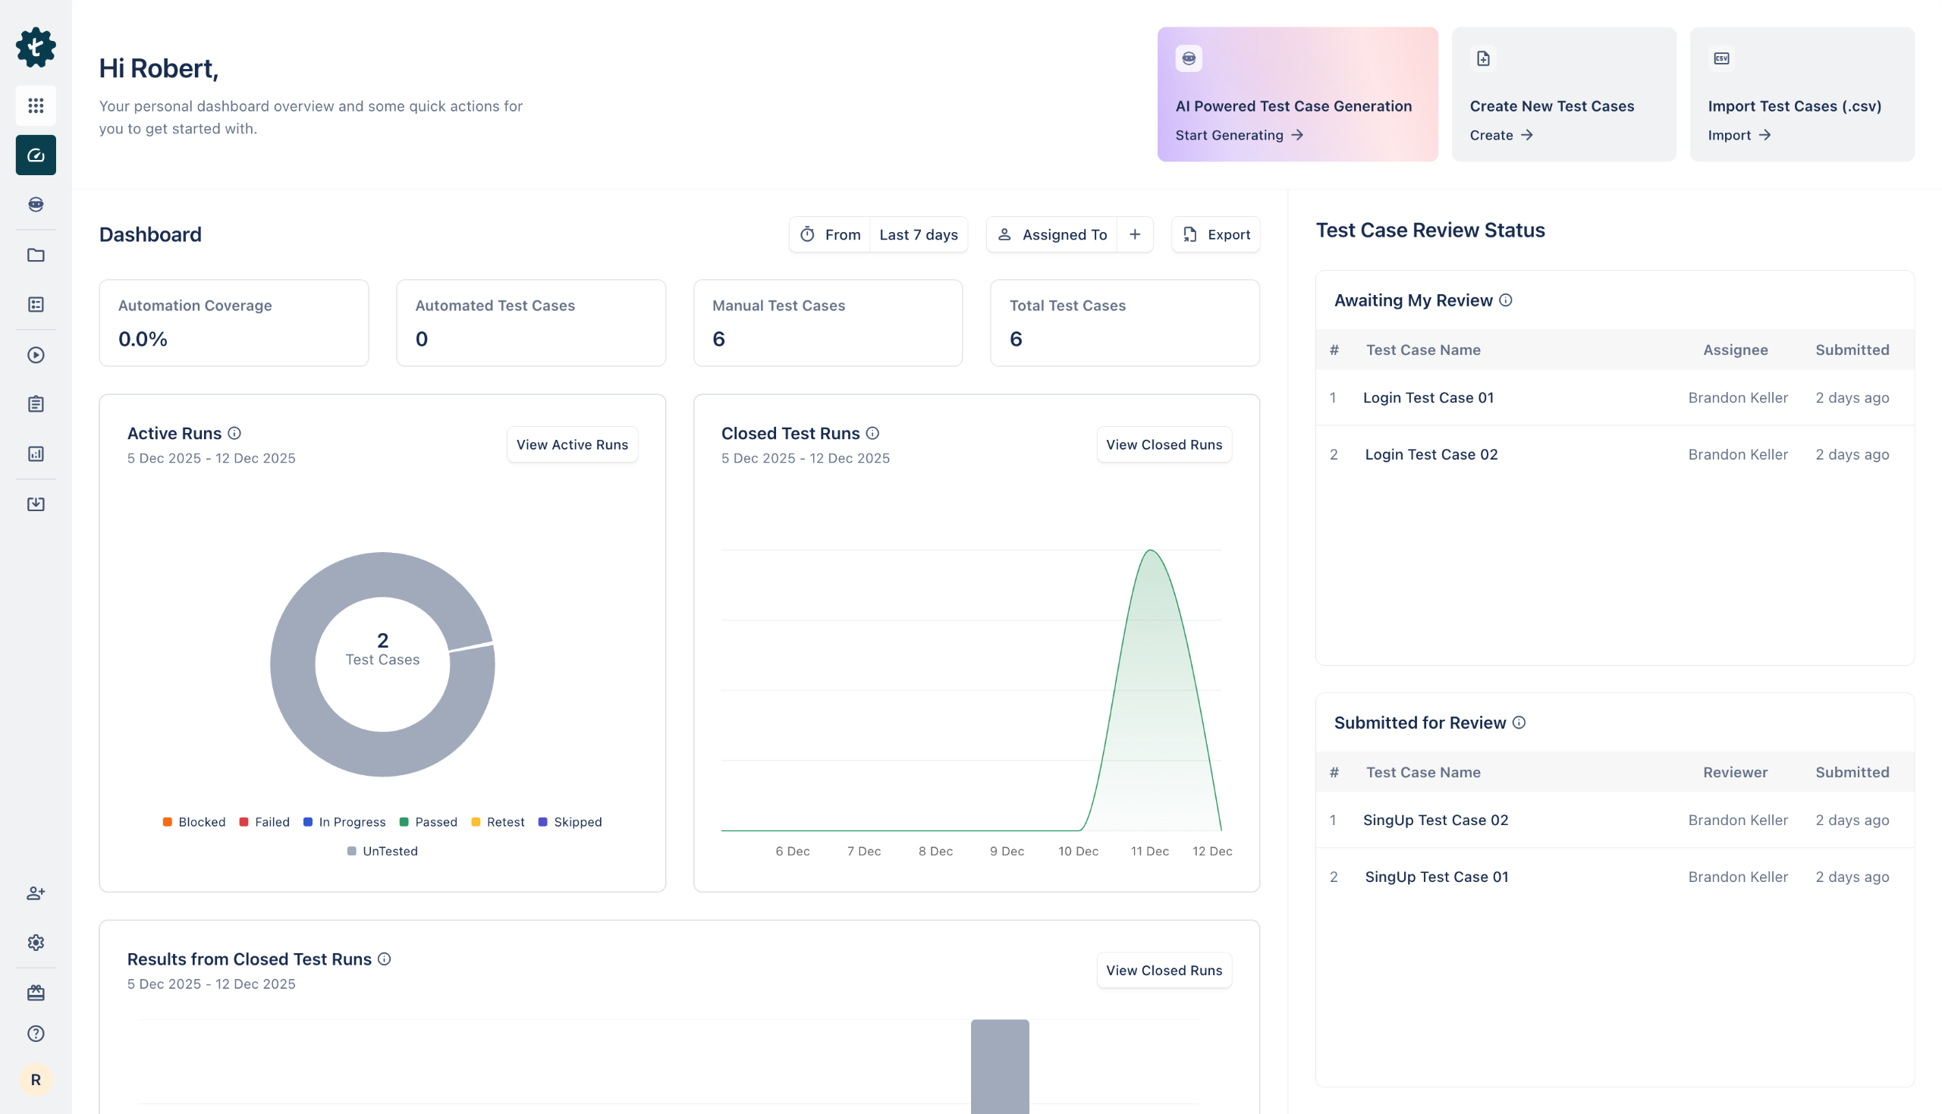Click Start Generating AI test cases link

click(1239, 136)
